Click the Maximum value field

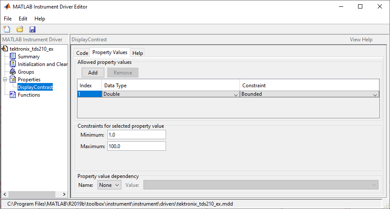(137, 146)
